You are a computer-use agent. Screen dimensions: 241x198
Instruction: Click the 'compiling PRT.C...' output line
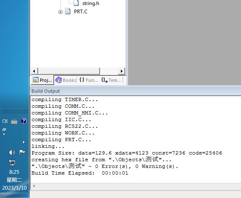pyautogui.click(x=61, y=140)
